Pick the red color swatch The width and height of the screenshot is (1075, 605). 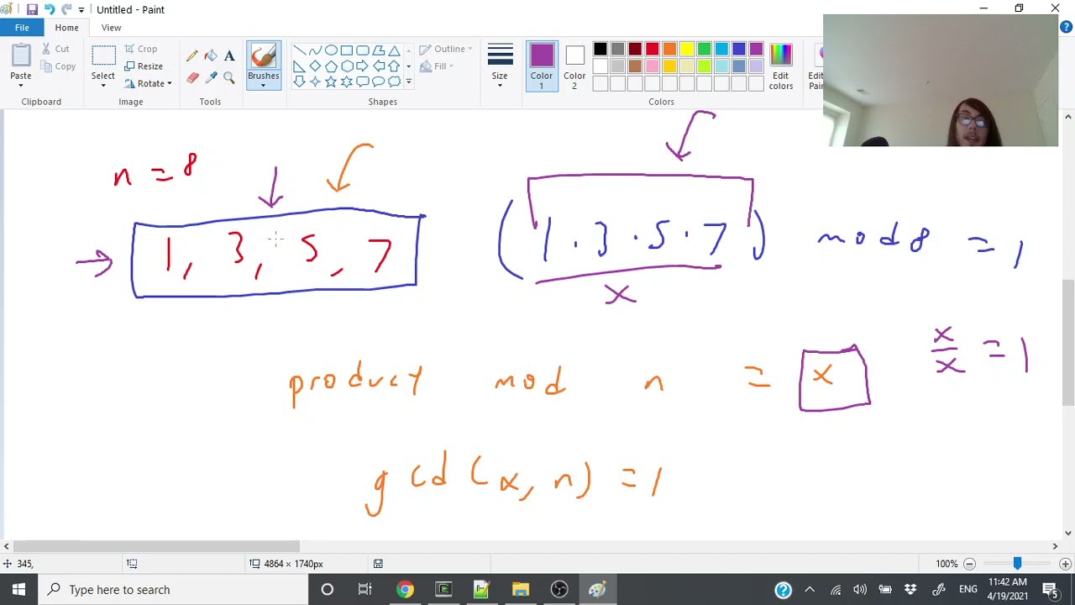(652, 50)
